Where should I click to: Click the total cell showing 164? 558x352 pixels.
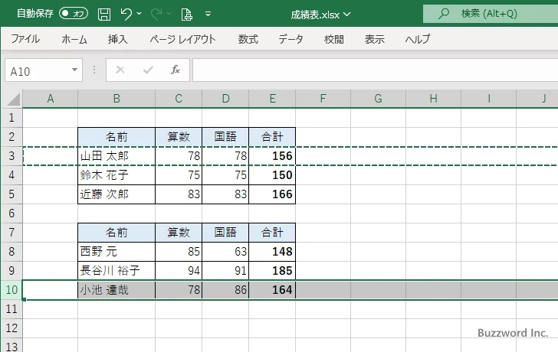coord(272,290)
